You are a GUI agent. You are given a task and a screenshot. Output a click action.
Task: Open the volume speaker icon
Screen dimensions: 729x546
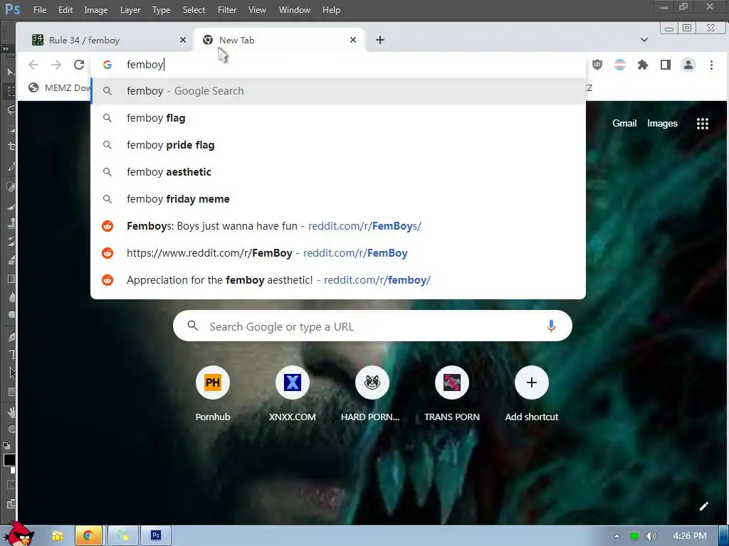click(x=651, y=536)
